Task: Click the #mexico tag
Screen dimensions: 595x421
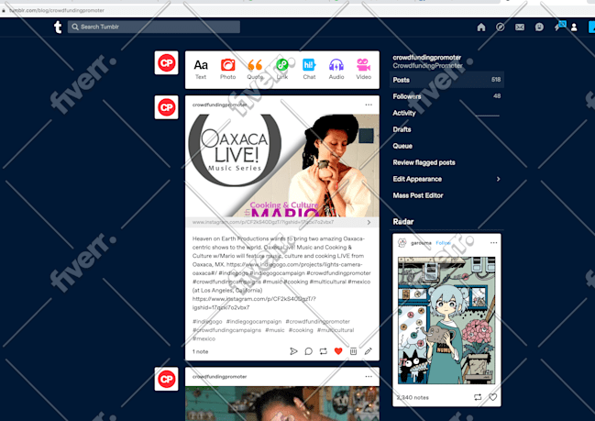Action: pyautogui.click(x=204, y=338)
